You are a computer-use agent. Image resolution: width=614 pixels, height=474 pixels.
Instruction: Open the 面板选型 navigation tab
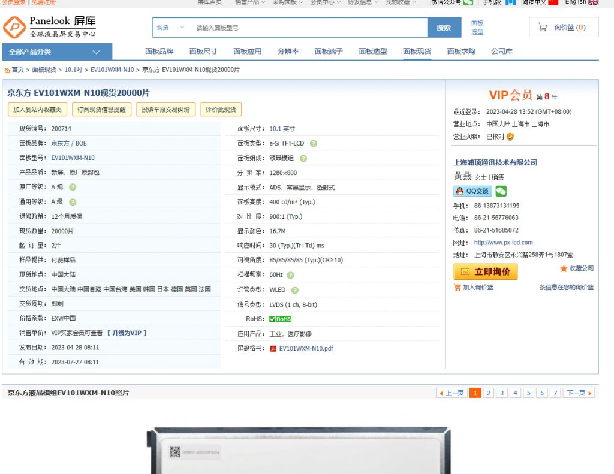(373, 52)
